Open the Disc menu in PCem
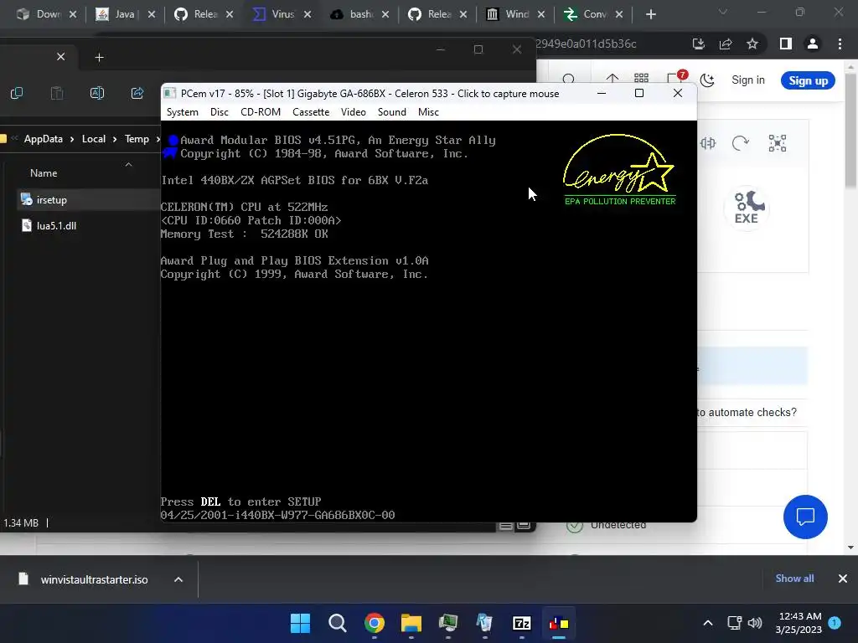Viewport: 858px width, 643px height. (219, 112)
